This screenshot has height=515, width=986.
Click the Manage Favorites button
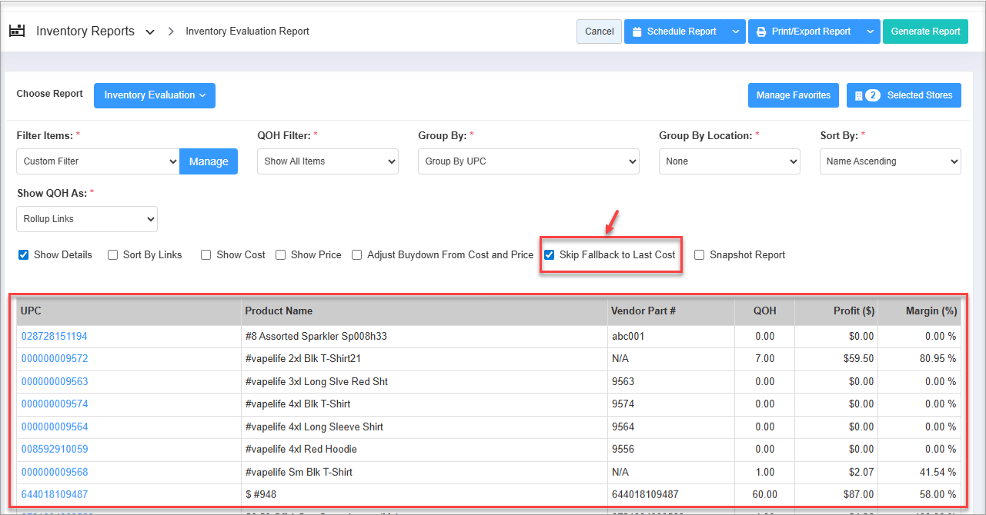[x=793, y=95]
